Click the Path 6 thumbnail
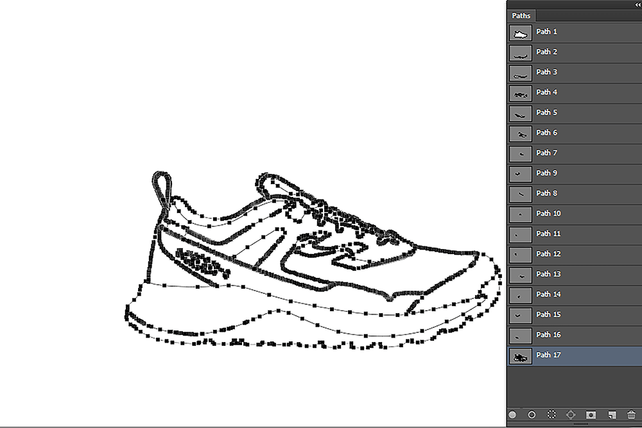642x428 pixels. pos(521,133)
